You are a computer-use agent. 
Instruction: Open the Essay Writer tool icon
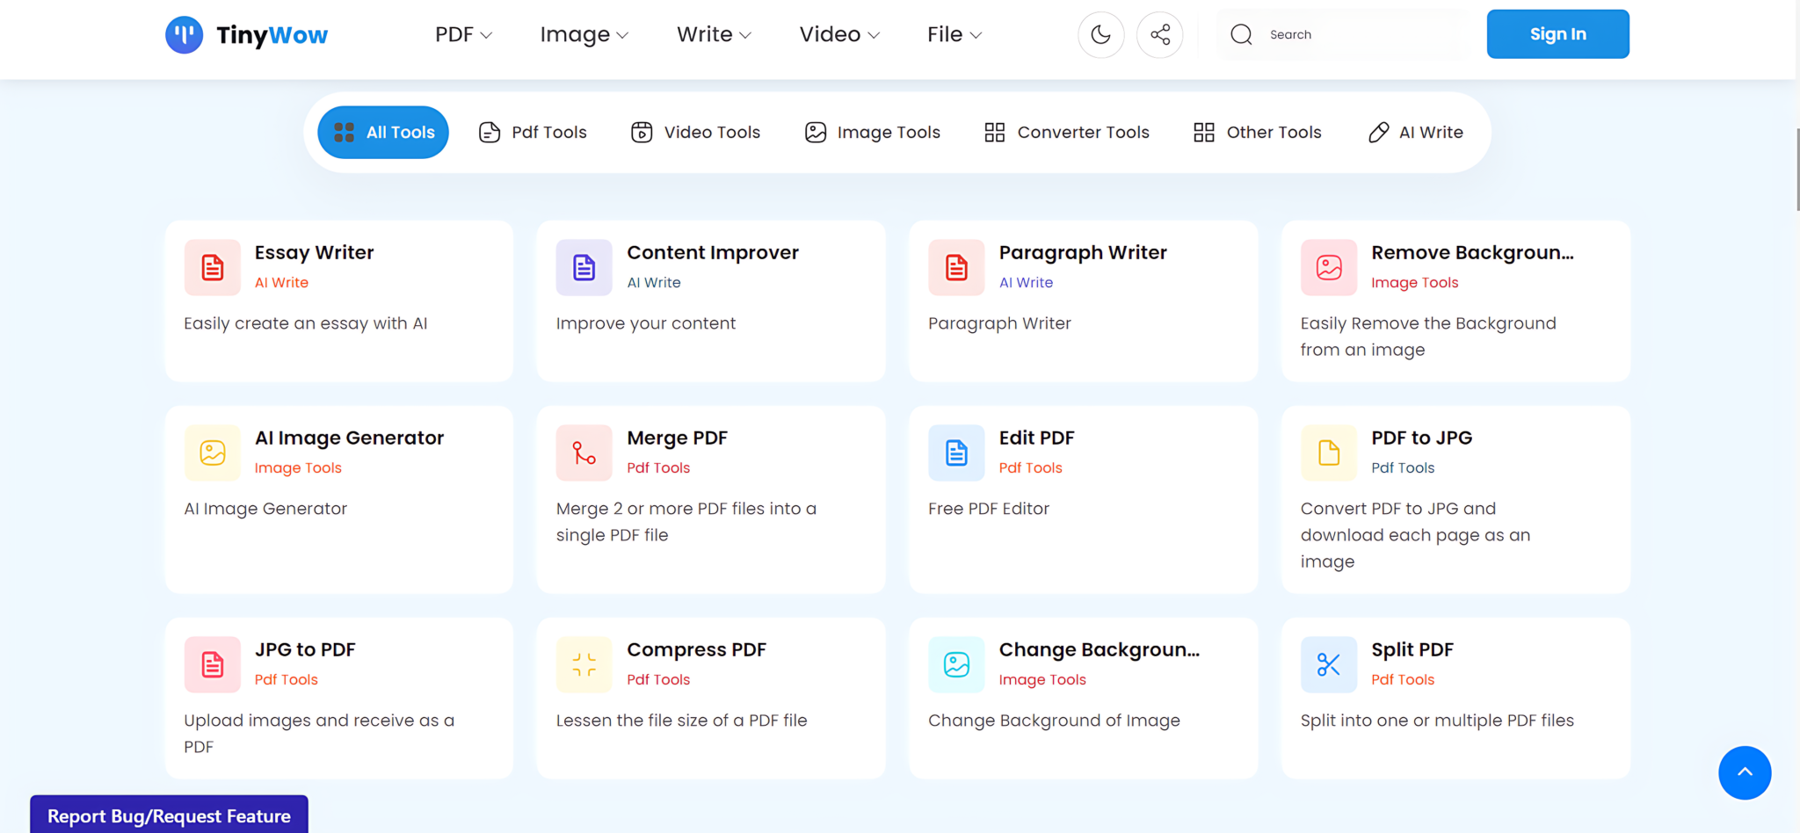pos(213,267)
